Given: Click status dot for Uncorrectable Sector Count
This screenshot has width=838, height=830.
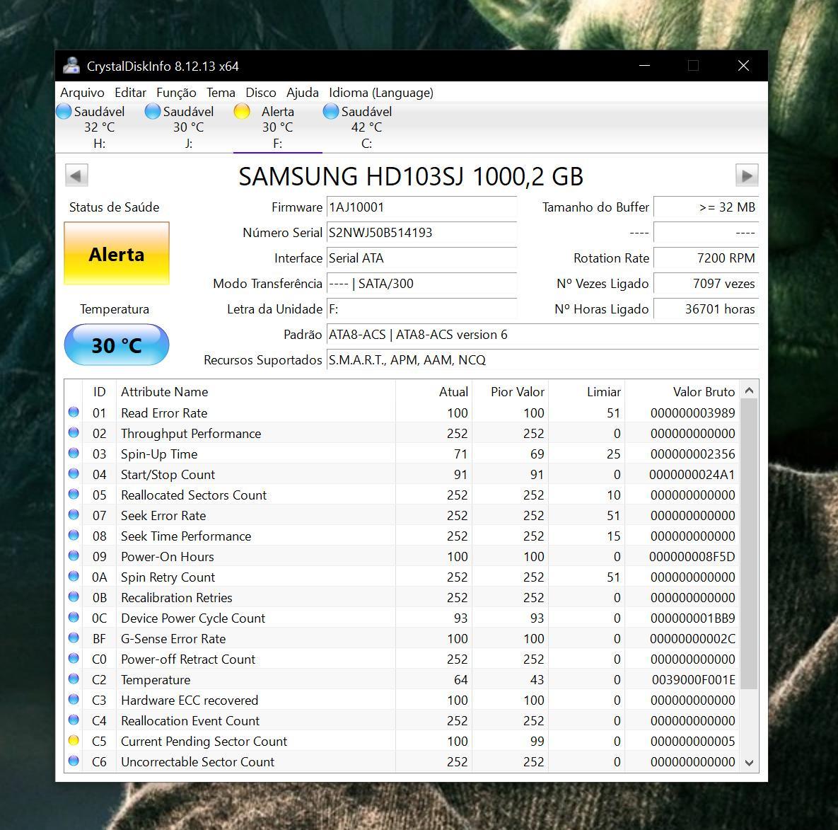Looking at the screenshot, I should [74, 761].
